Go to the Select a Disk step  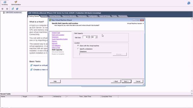pos(56,48)
